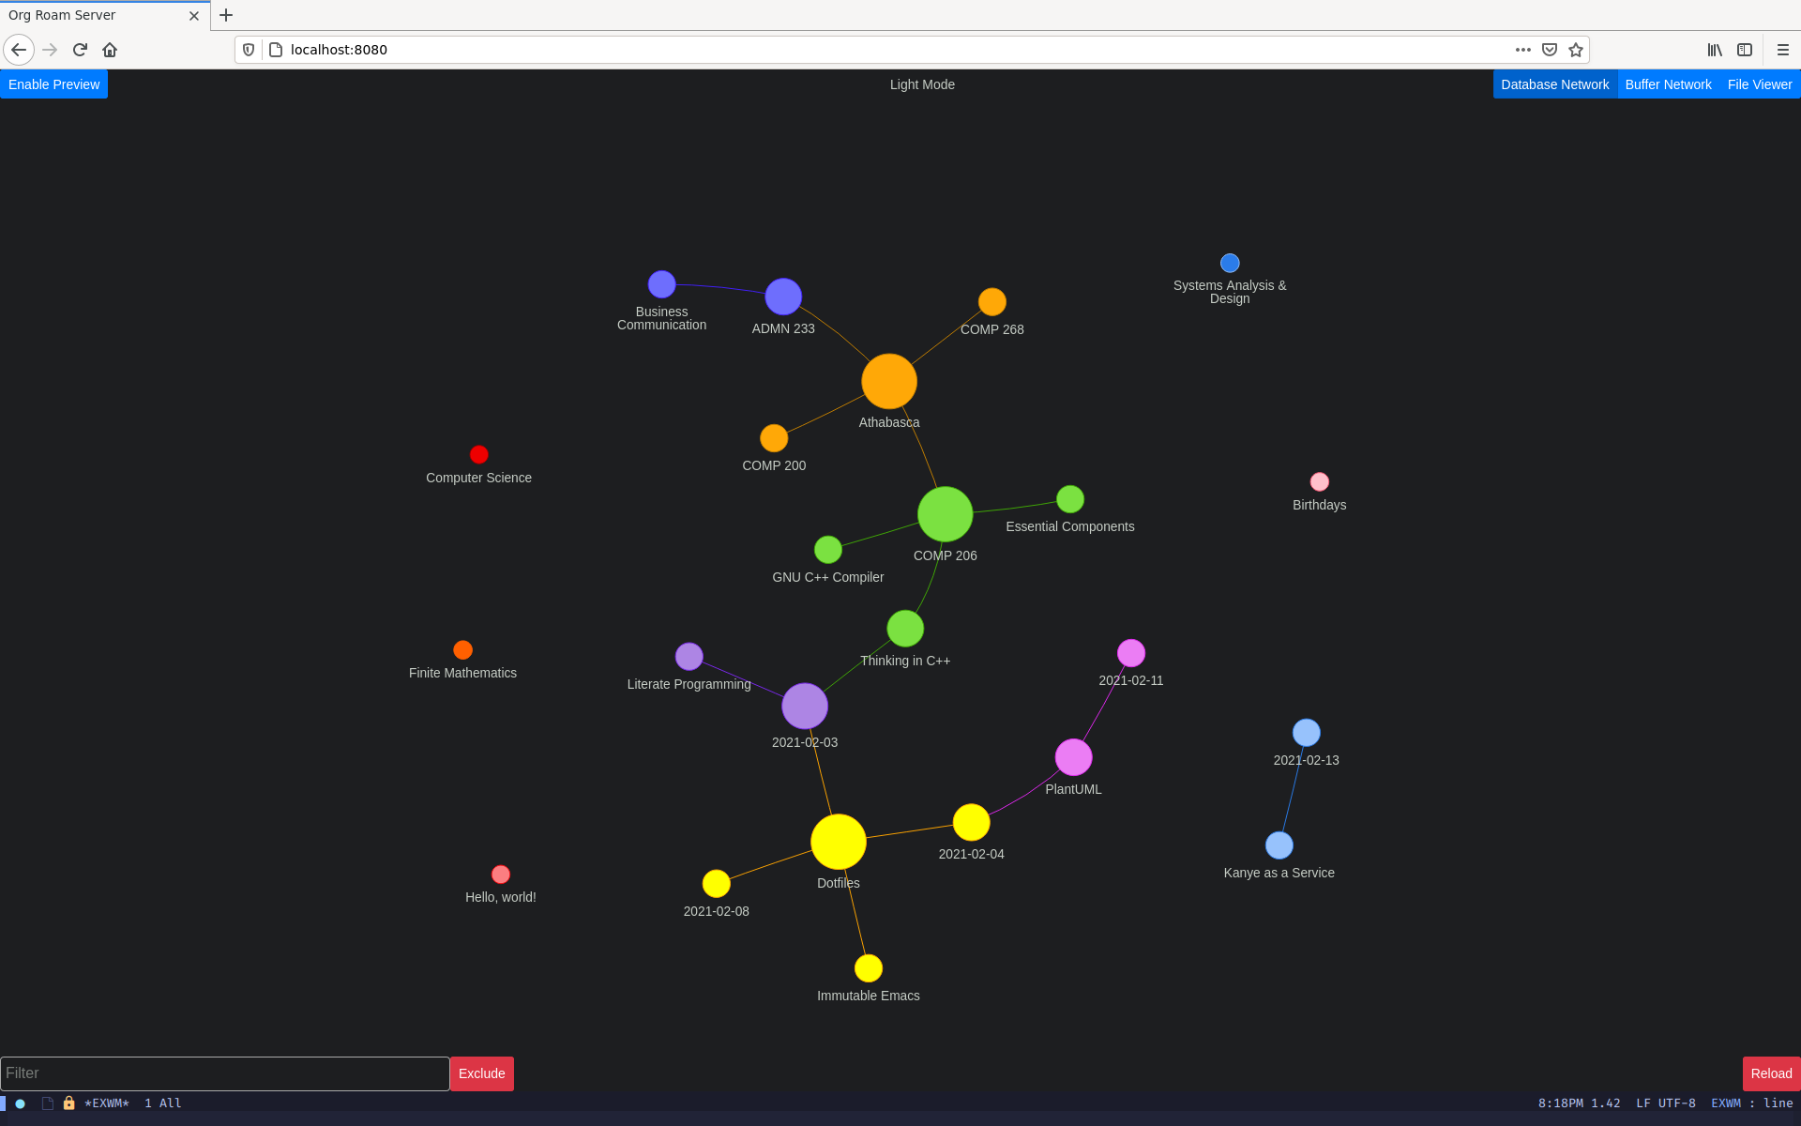Switch to Buffer Network view
Screen dimensions: 1801x1126
tap(1668, 84)
